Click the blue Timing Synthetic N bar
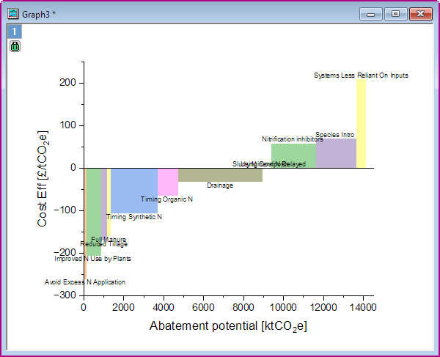Image resolution: width=440 pixels, height=357 pixels. [134, 191]
